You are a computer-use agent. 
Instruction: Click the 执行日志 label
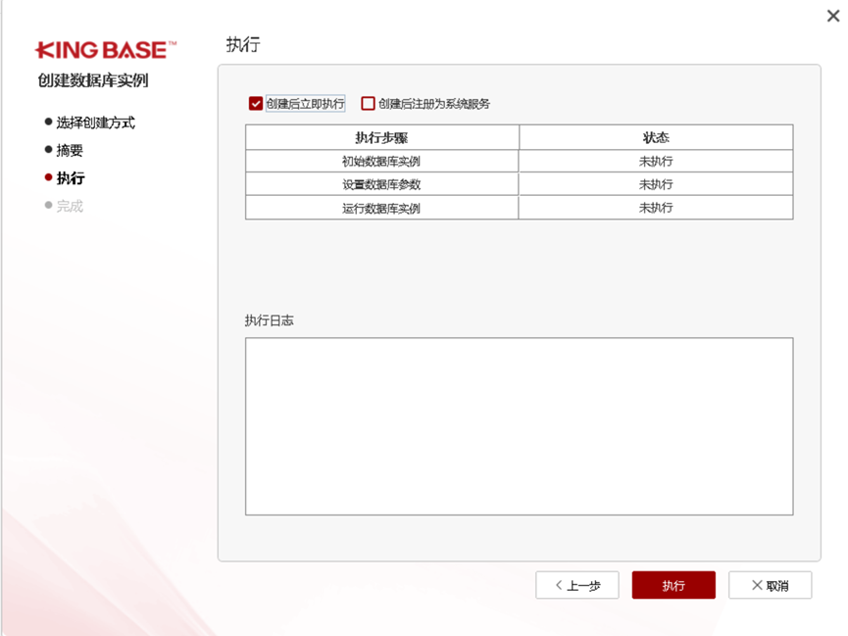tap(269, 320)
